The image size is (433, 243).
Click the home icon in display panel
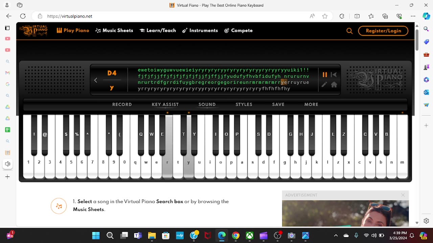pyautogui.click(x=334, y=85)
